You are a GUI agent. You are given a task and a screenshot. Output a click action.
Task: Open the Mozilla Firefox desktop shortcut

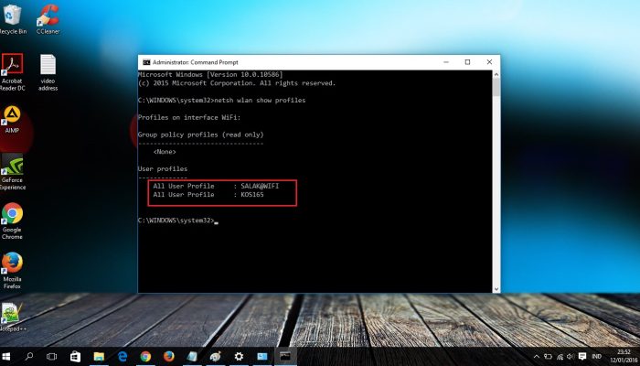click(x=12, y=266)
